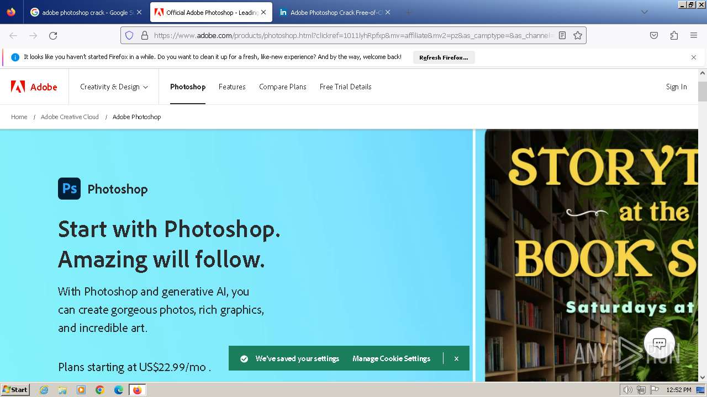Open Free Trial Details nav item
The height and width of the screenshot is (397, 707).
345,87
